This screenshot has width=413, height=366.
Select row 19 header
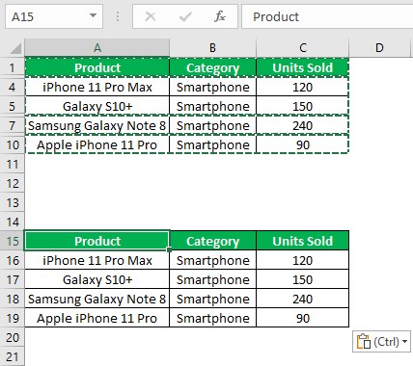(x=13, y=318)
